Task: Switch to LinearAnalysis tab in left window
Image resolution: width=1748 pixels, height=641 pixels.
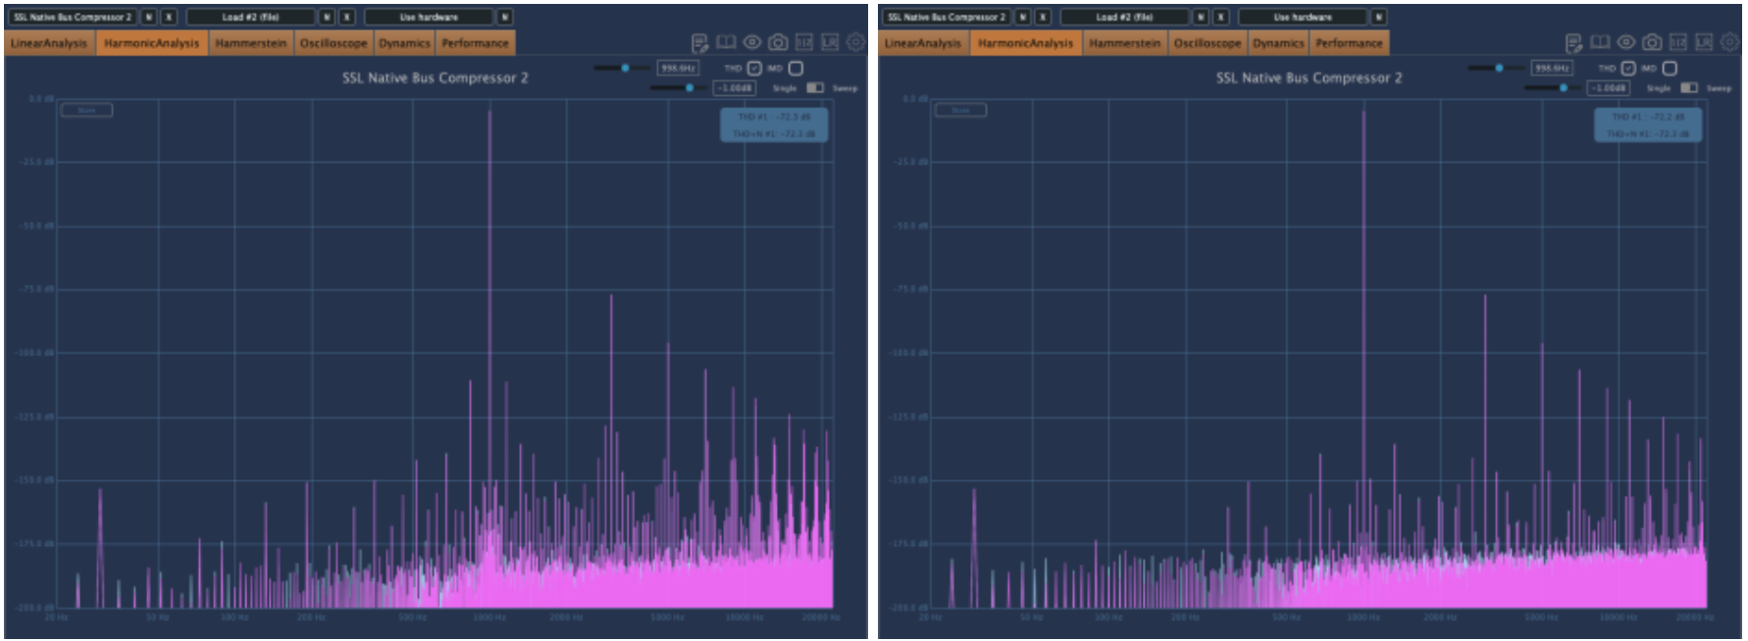Action: [49, 43]
